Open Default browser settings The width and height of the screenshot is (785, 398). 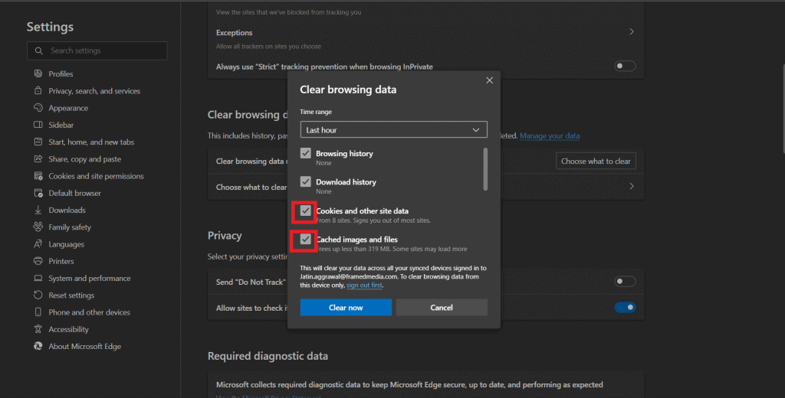[74, 193]
